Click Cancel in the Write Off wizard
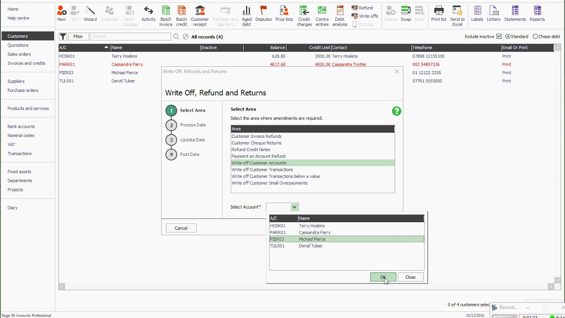The height and width of the screenshot is (318, 565). [x=181, y=228]
